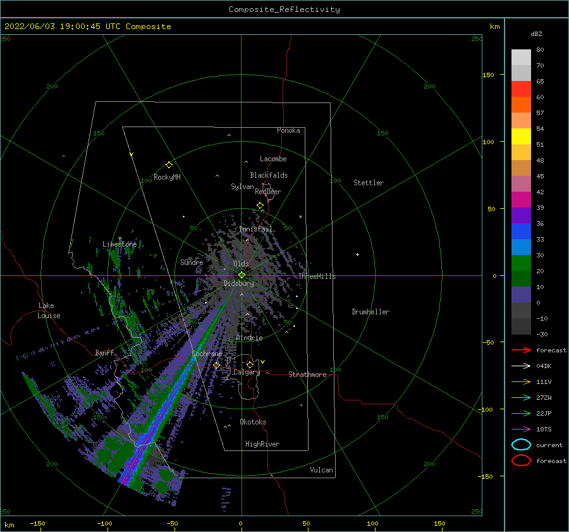The width and height of the screenshot is (569, 532).
Task: Click the white plus marker north of Drumheller
Action: pyautogui.click(x=357, y=254)
